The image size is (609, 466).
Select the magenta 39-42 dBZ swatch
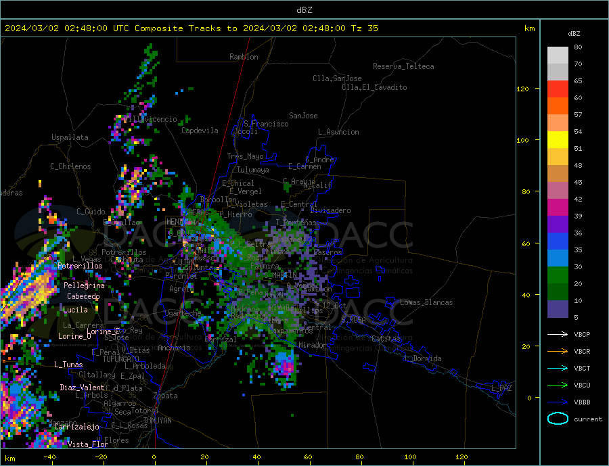558,208
